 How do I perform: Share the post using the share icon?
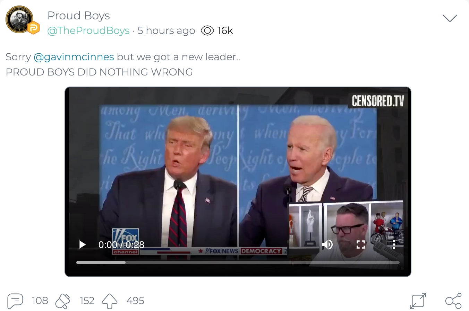(453, 301)
